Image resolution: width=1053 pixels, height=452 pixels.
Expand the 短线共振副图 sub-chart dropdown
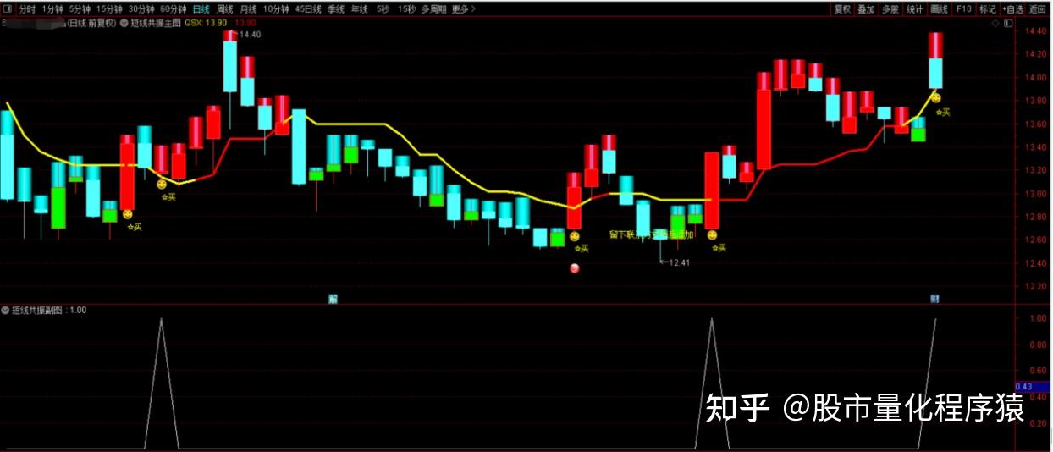coord(6,311)
